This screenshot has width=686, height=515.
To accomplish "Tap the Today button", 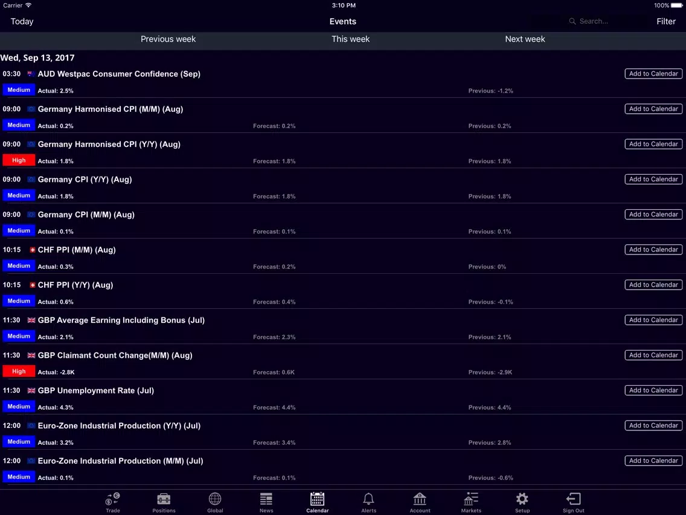I will pyautogui.click(x=22, y=22).
